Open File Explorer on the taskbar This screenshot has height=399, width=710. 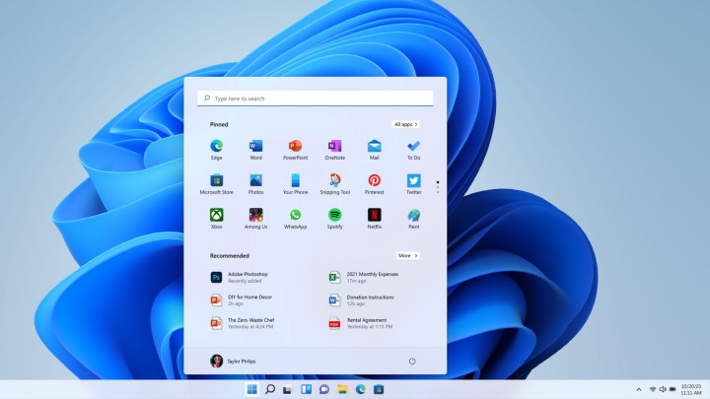(x=342, y=389)
